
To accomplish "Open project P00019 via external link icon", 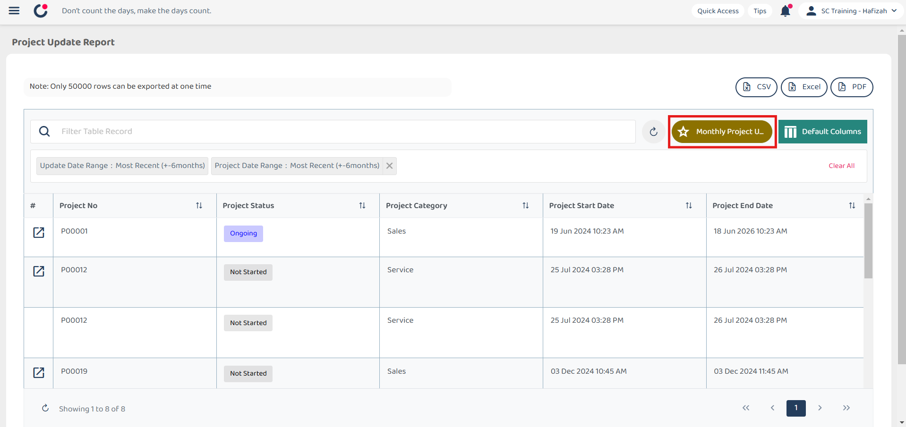I will point(39,373).
